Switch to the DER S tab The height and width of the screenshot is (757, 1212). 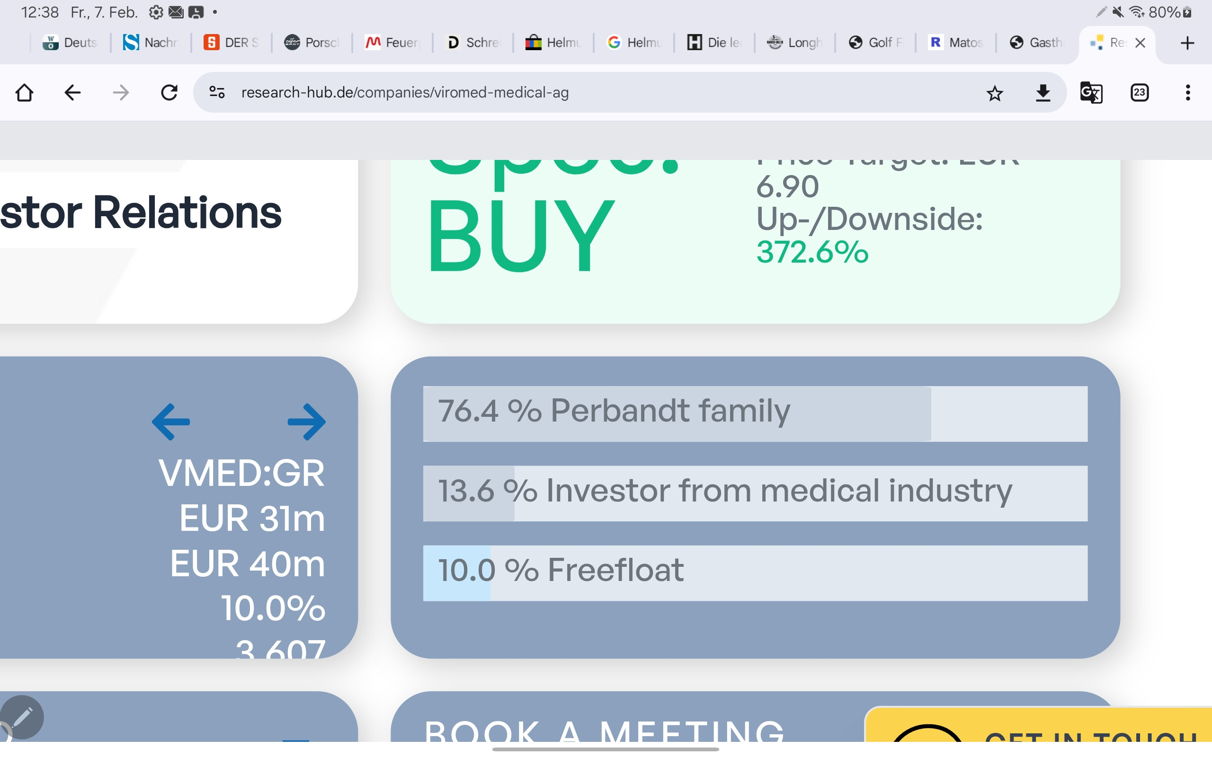(231, 43)
